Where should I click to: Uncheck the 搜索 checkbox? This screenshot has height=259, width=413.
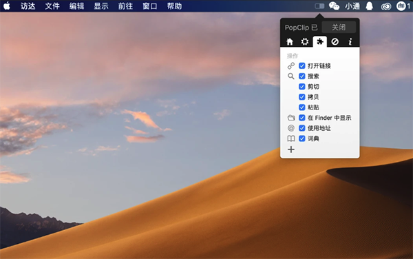[x=302, y=76]
